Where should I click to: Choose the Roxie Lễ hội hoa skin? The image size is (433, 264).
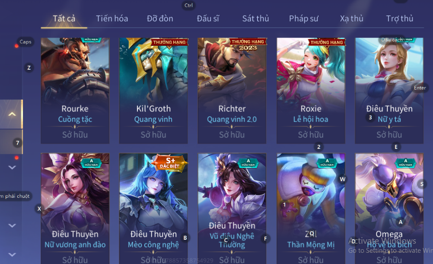(x=311, y=91)
